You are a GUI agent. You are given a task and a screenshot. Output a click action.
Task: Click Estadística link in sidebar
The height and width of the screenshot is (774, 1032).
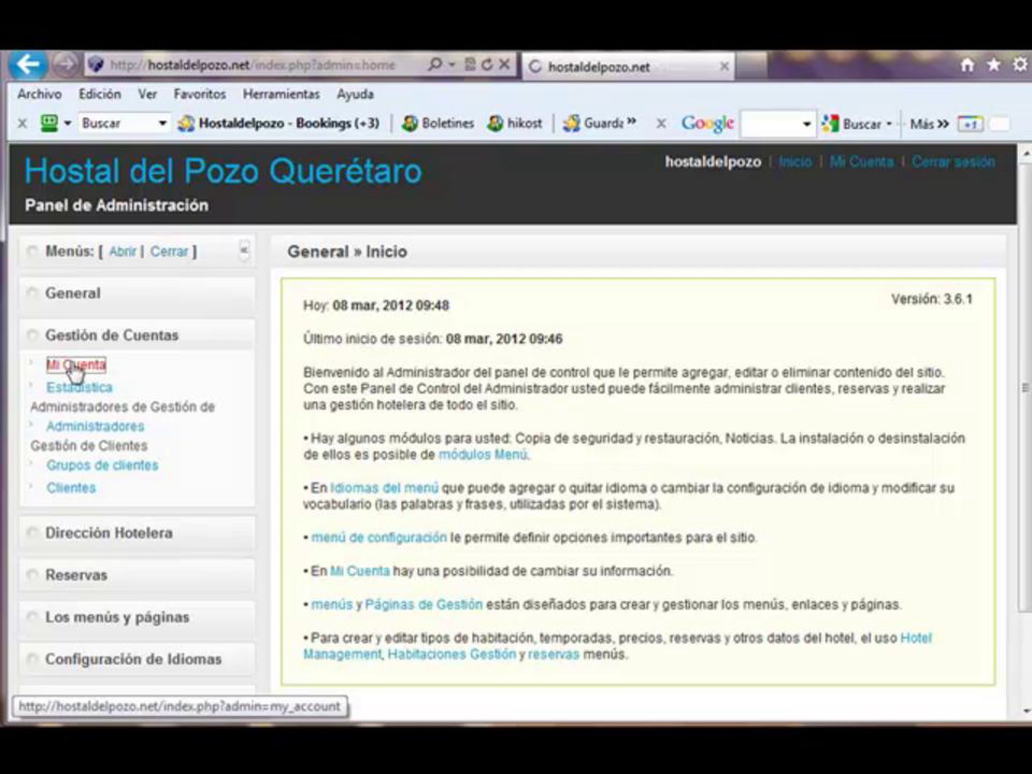pos(79,387)
